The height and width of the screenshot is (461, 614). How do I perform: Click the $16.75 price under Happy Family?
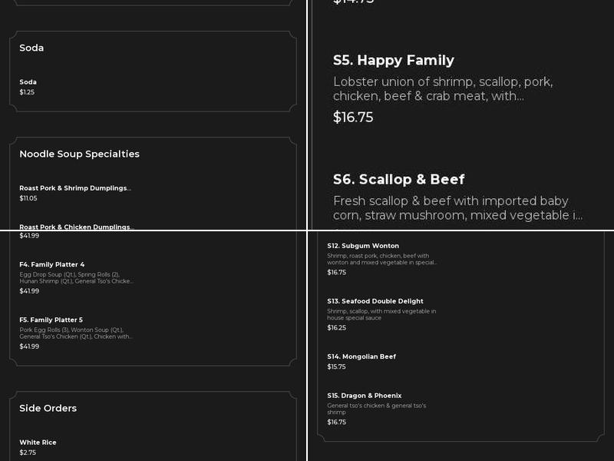click(353, 118)
